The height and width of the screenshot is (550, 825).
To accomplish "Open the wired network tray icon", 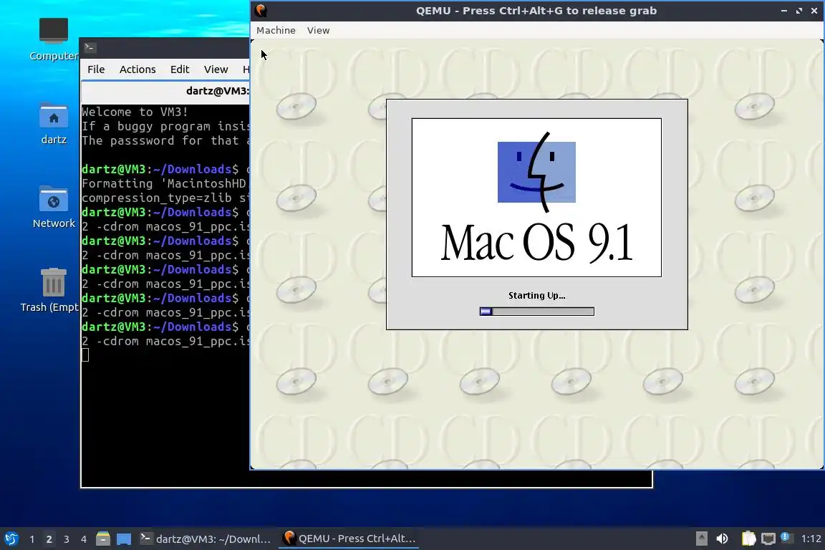I will coord(768,539).
